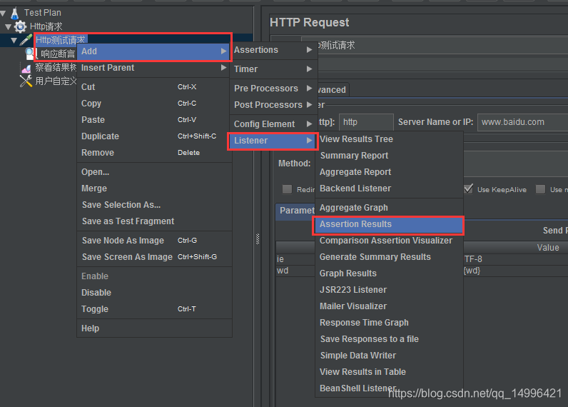Click the Test Plan flask icon
568x407 pixels.
15,13
